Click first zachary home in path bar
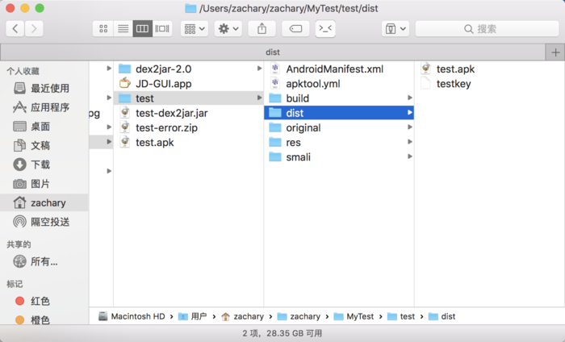The image size is (565, 342). tap(242, 316)
